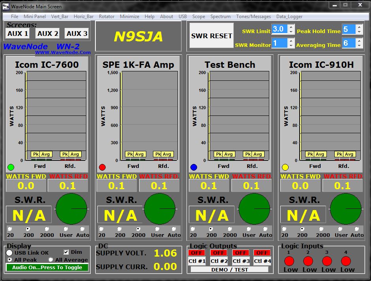This screenshot has width=371, height=281.
Task: Toggle the Dim checkbox
Action: click(66, 252)
